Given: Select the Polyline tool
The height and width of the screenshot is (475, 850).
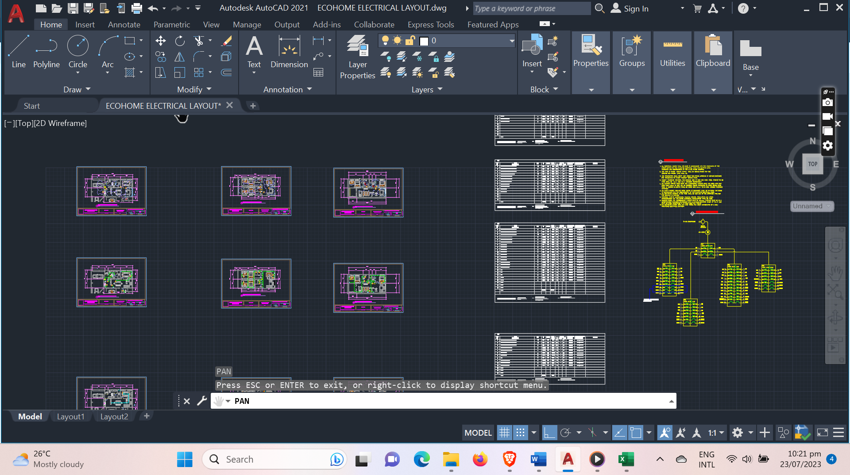Looking at the screenshot, I should click(46, 52).
